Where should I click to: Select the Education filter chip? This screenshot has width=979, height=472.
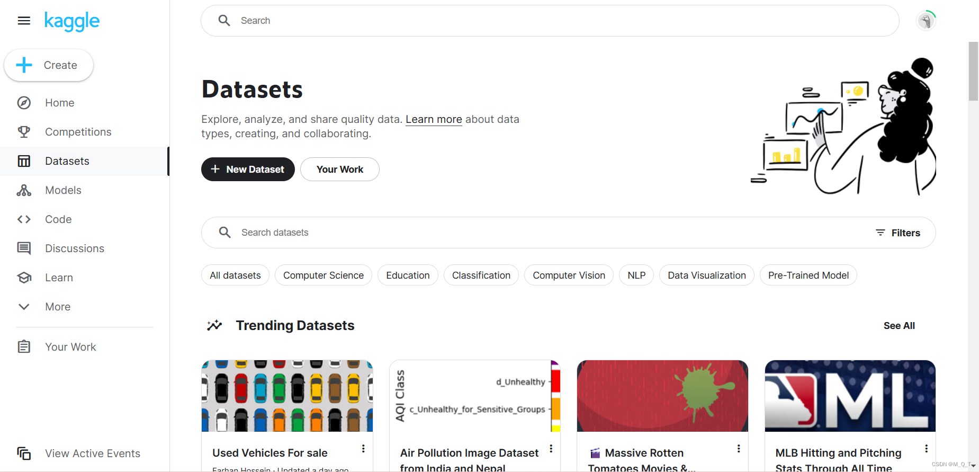[x=408, y=275]
